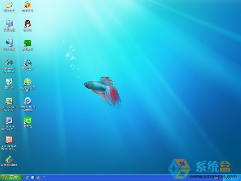This screenshot has height=181, width=241.
Task: Select Microsoft Office Excel shortcut
Action: [9, 101]
